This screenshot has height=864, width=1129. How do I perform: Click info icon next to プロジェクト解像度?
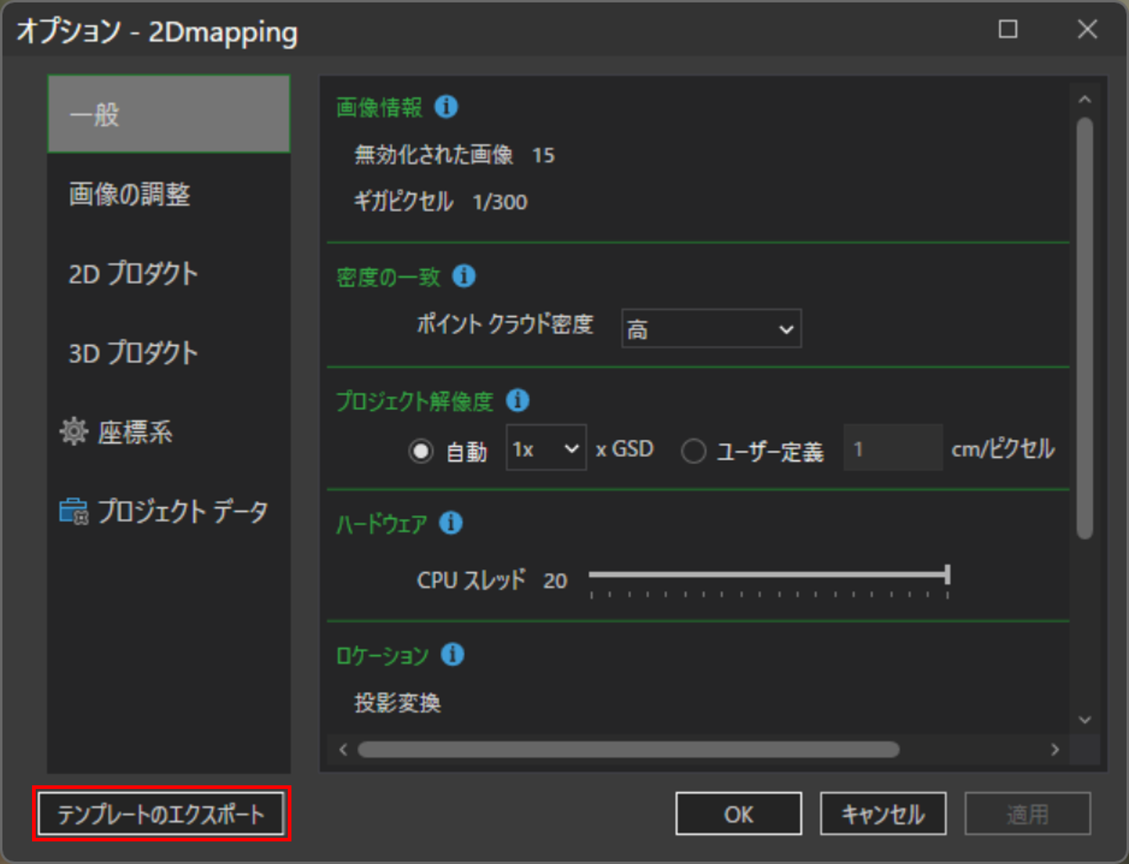point(517,401)
